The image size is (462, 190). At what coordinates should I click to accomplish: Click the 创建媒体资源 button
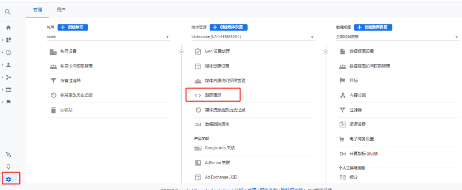[228, 27]
